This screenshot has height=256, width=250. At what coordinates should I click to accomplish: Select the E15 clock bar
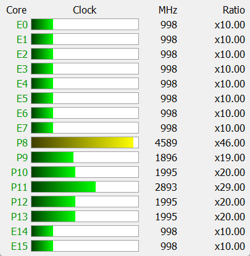click(85, 246)
